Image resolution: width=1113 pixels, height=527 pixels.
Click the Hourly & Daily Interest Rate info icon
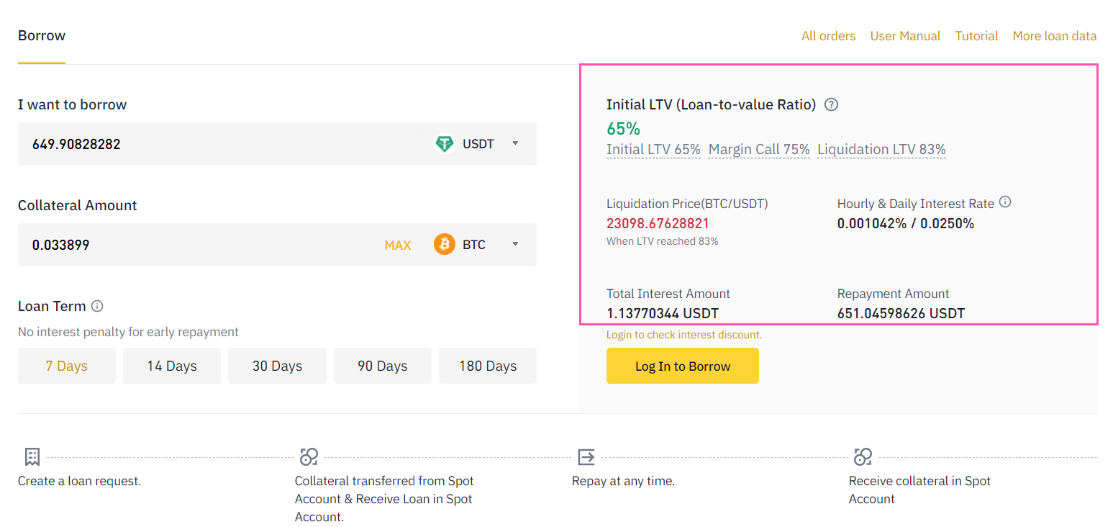[x=1005, y=202]
